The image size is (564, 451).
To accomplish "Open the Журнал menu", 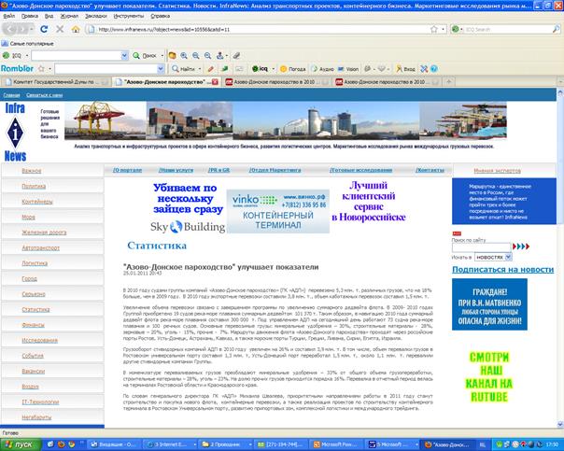I will coord(69,16).
